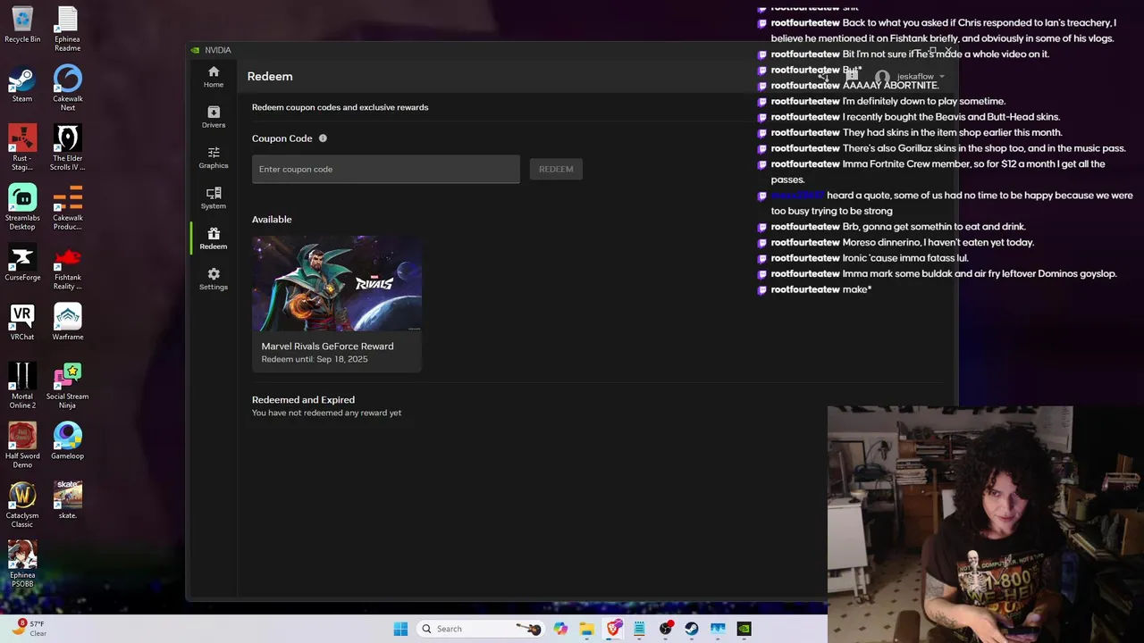This screenshot has height=643, width=1144.
Task: Switch to Brave browser in taskbar
Action: click(x=613, y=629)
